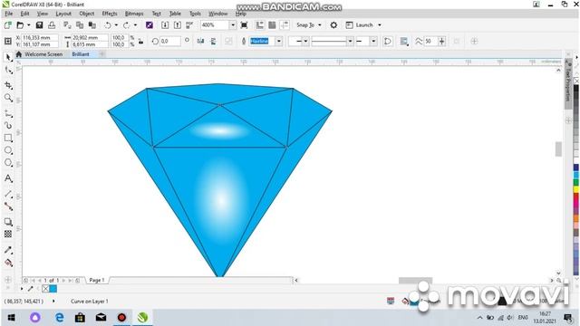
Task: Create a new document
Action: pos(7,25)
